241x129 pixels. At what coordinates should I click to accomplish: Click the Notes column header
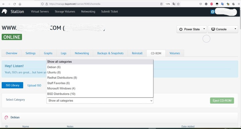[x=70, y=126]
